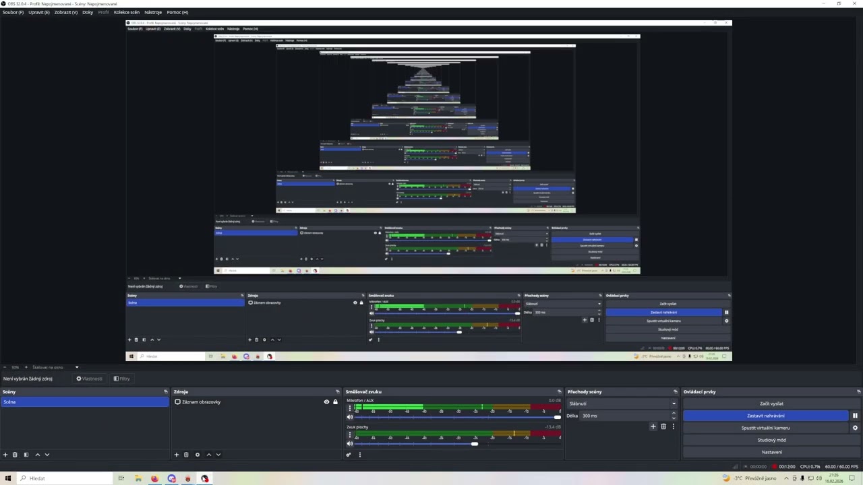The image size is (863, 485).
Task: Zoom out preview with minus icon
Action: coord(5,367)
